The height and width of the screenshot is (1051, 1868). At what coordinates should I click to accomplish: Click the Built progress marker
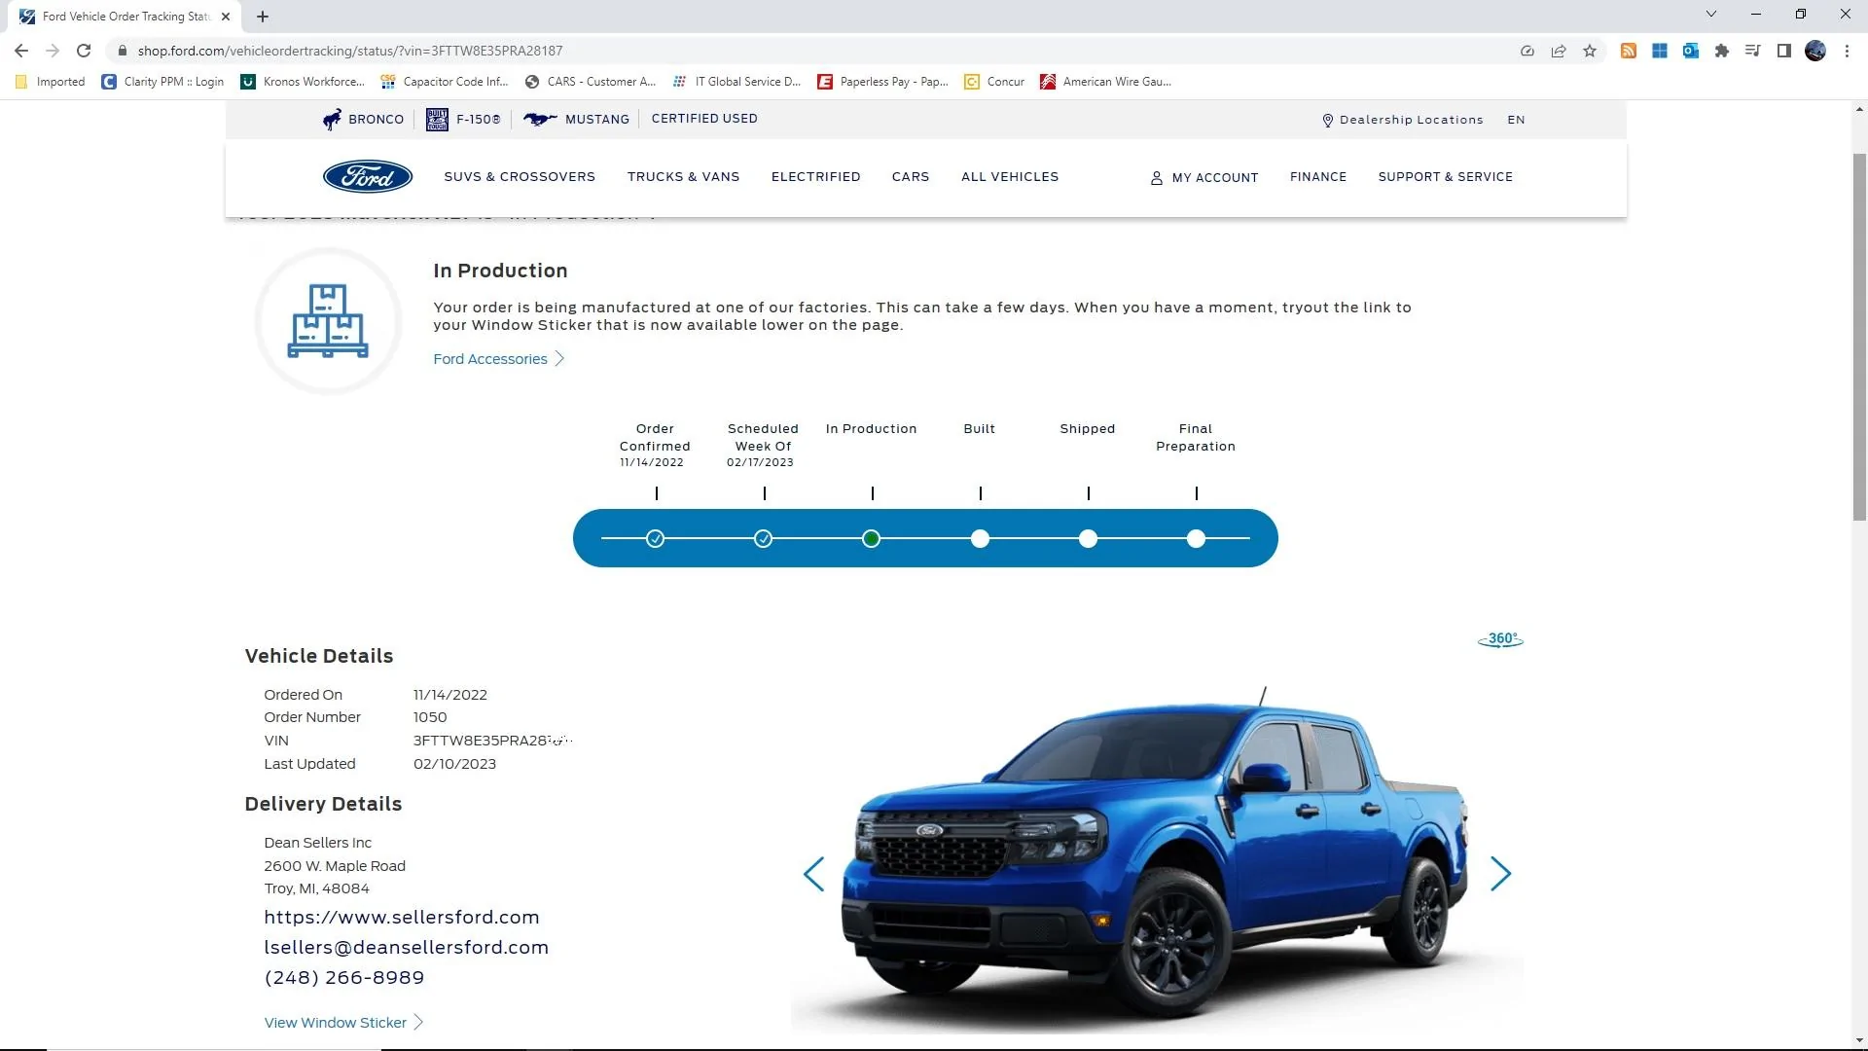coord(980,539)
